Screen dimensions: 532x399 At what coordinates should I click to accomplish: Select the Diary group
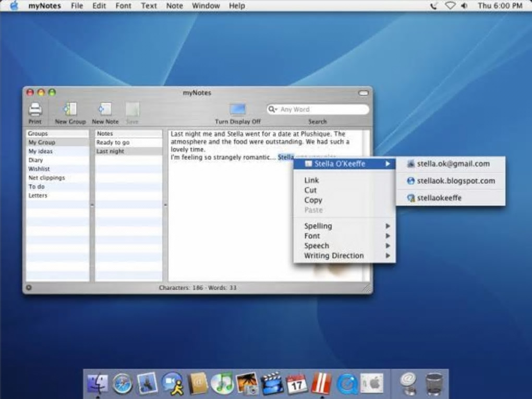(x=36, y=160)
